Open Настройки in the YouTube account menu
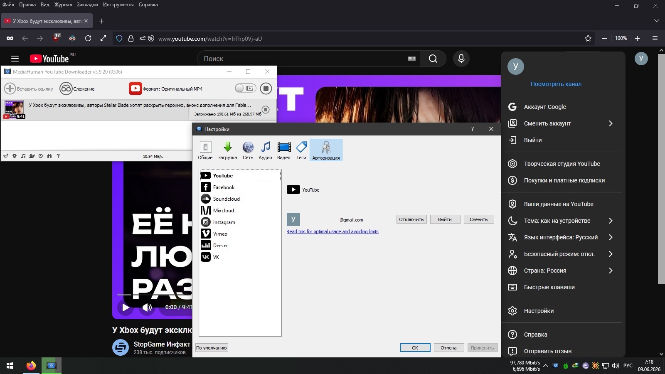Image resolution: width=665 pixels, height=374 pixels. (x=562, y=311)
